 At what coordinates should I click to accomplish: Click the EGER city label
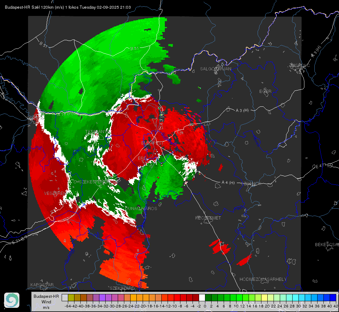click(x=265, y=92)
